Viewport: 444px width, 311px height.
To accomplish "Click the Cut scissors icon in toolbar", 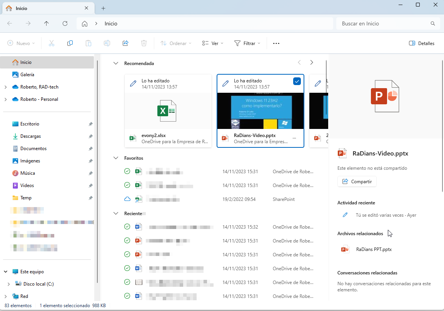I will pos(52,43).
